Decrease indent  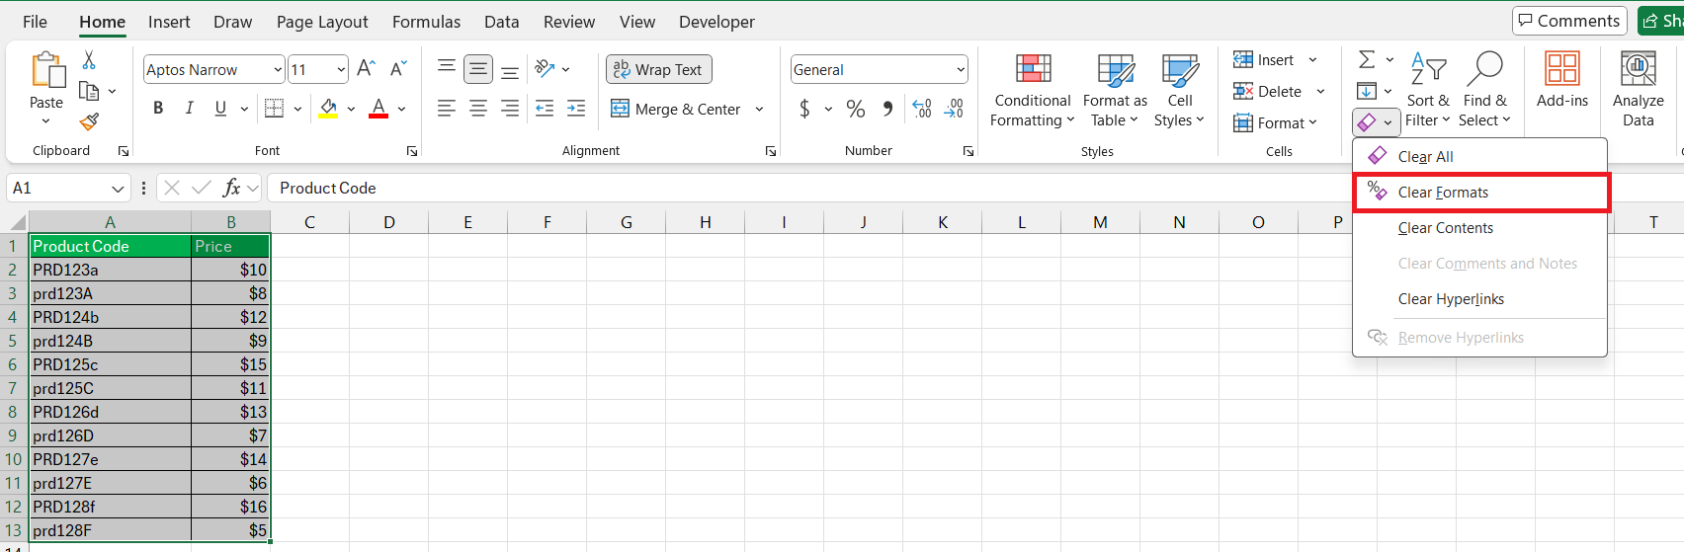pos(545,109)
